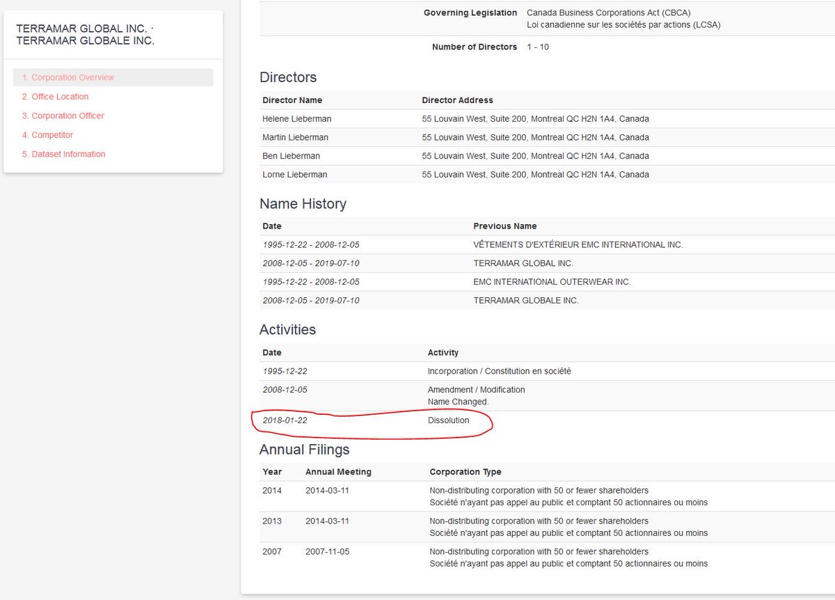
Task: Click the 2007-11-05 annual meeting date
Action: (x=327, y=552)
